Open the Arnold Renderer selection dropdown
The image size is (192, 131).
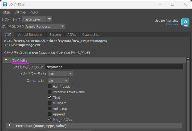[45, 26]
